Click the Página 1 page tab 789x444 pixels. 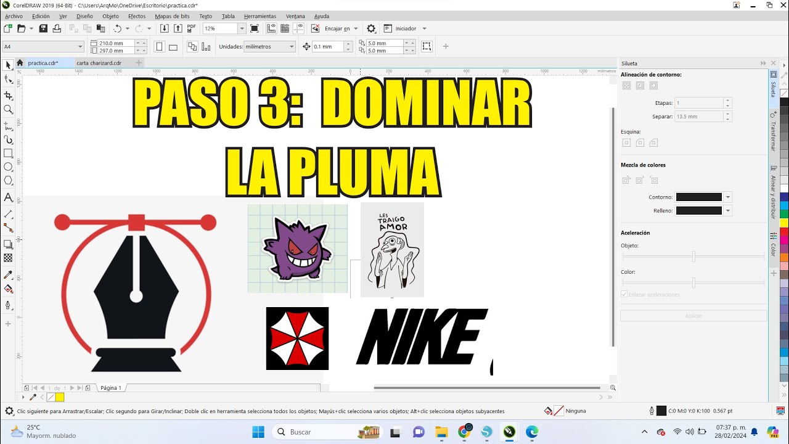111,388
